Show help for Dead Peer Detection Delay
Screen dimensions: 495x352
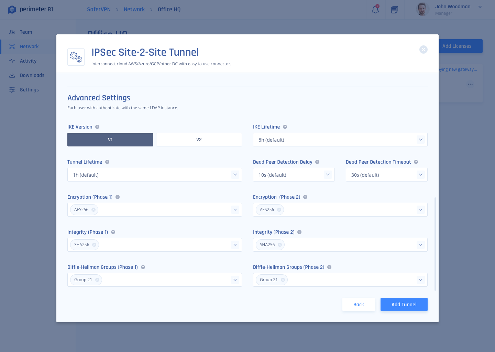[x=317, y=162]
